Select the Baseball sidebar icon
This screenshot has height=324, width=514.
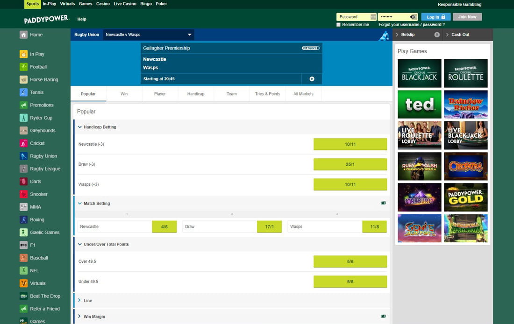[x=24, y=258]
